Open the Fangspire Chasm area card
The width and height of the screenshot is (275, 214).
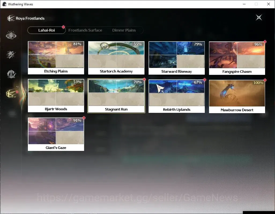click(237, 58)
